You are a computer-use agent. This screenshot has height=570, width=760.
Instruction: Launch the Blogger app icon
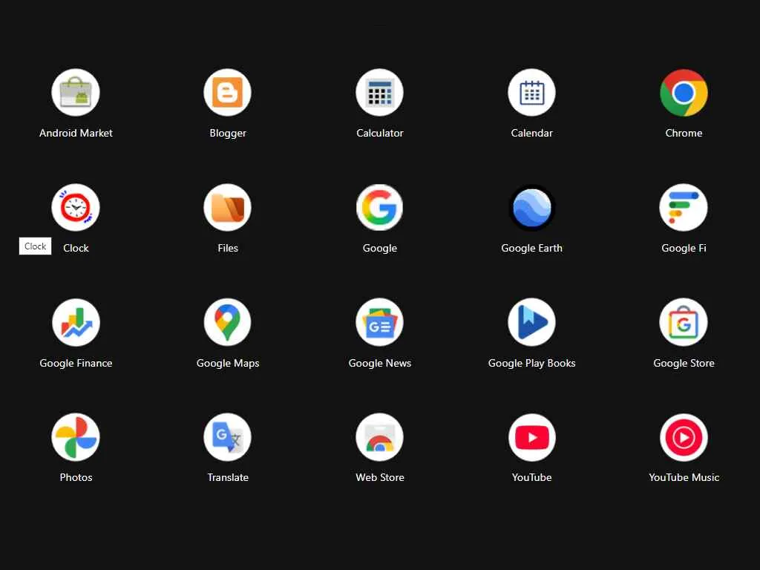227,92
